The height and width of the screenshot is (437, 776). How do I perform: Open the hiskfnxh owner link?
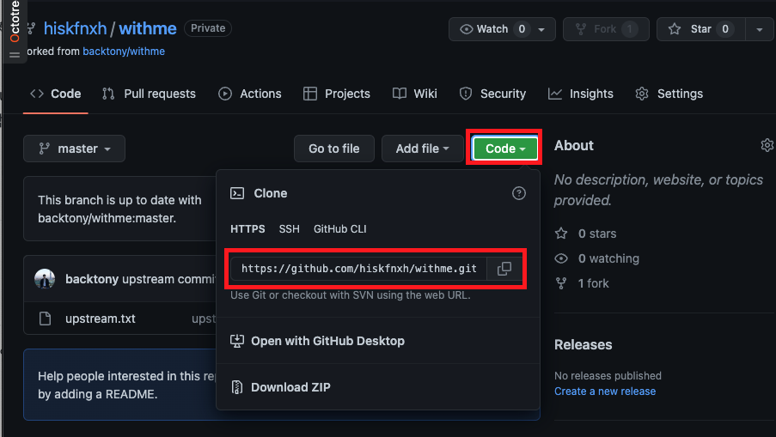76,28
